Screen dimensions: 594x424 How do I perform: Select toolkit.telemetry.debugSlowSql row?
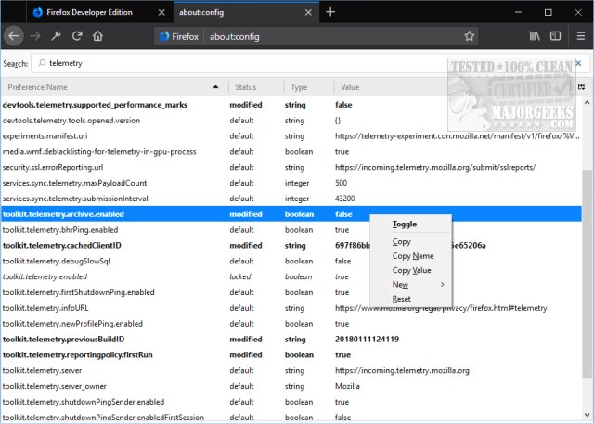(x=291, y=262)
